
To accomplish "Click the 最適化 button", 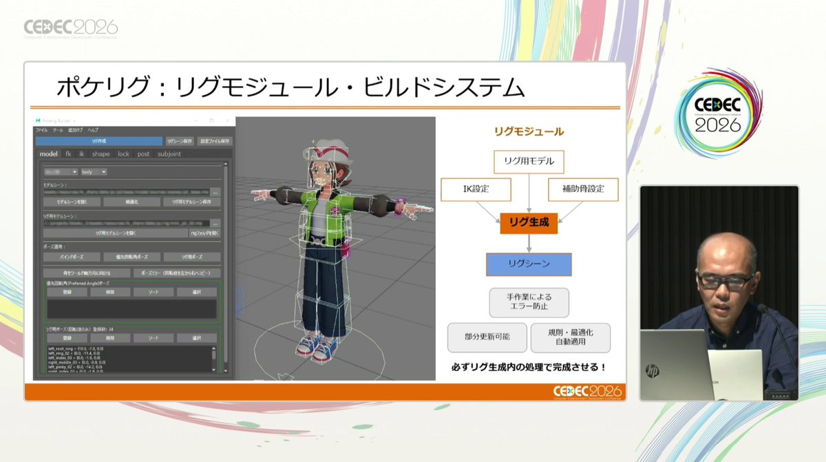I will 131,202.
